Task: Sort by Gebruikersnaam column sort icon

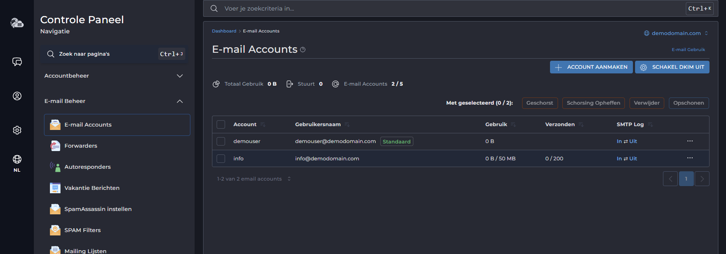Action: (347, 124)
